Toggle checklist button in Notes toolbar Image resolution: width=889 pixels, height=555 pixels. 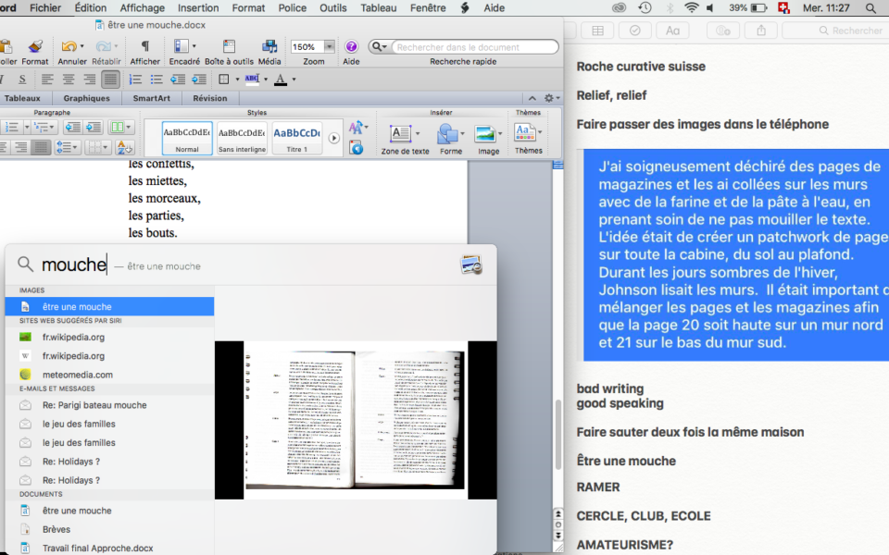pos(635,31)
